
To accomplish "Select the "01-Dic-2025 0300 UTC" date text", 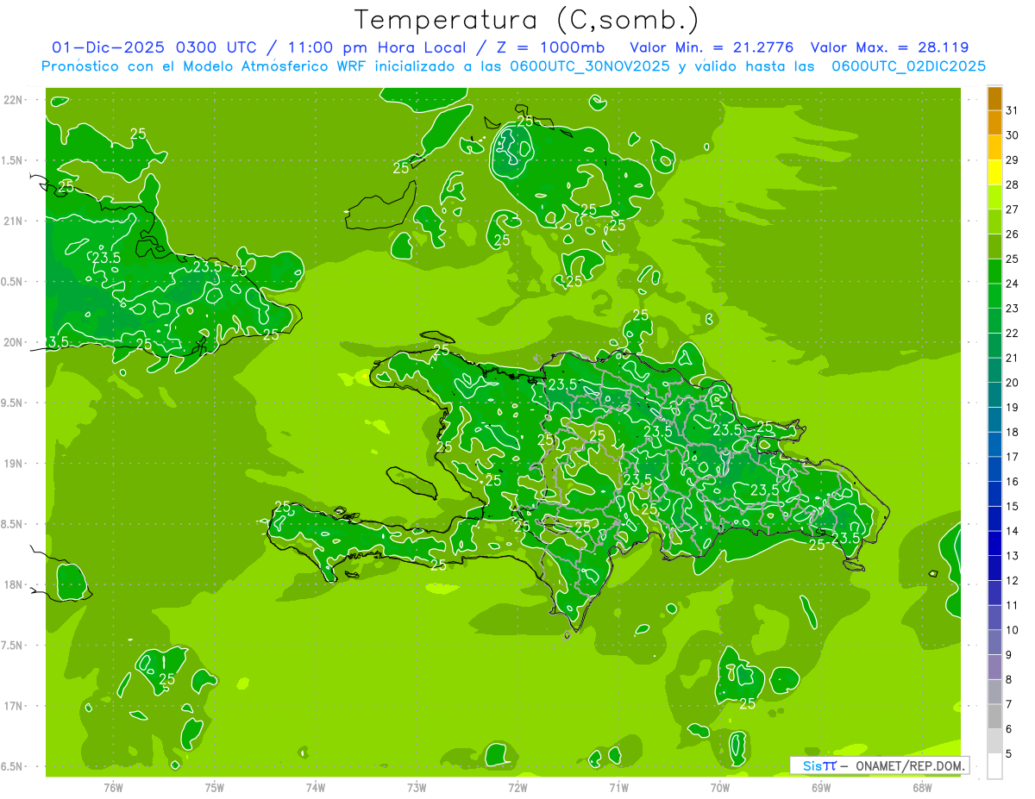I will click(x=154, y=47).
